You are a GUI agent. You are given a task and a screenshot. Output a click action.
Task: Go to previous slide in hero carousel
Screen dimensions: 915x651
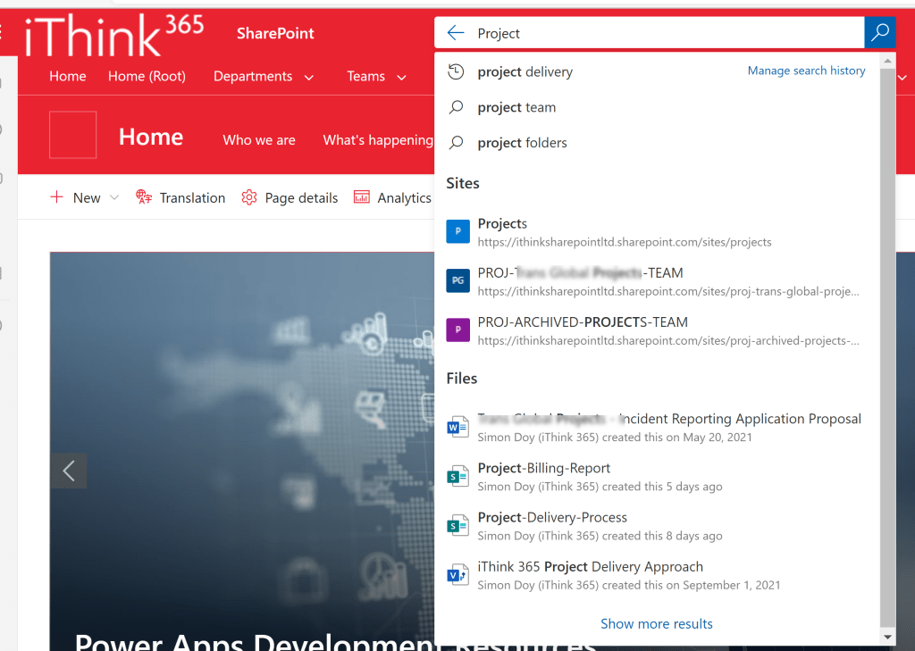(x=69, y=471)
